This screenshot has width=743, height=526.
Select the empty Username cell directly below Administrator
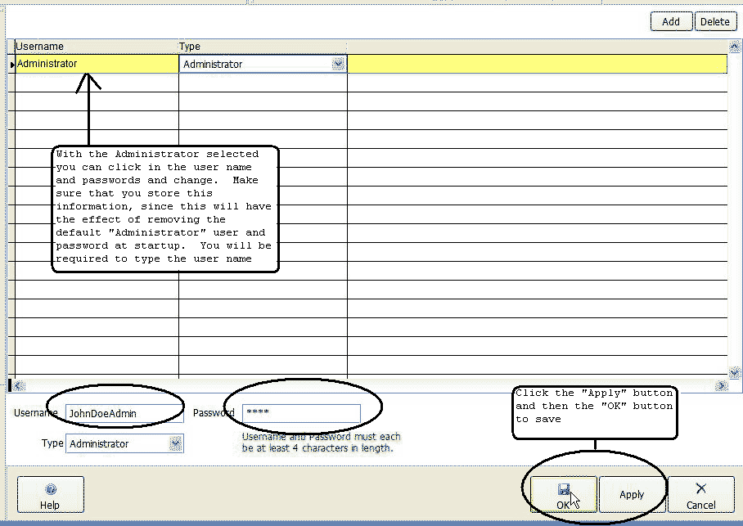97,83
